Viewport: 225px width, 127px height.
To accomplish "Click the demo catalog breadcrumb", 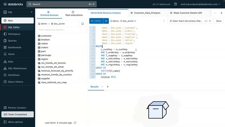I will coord(43,24).
